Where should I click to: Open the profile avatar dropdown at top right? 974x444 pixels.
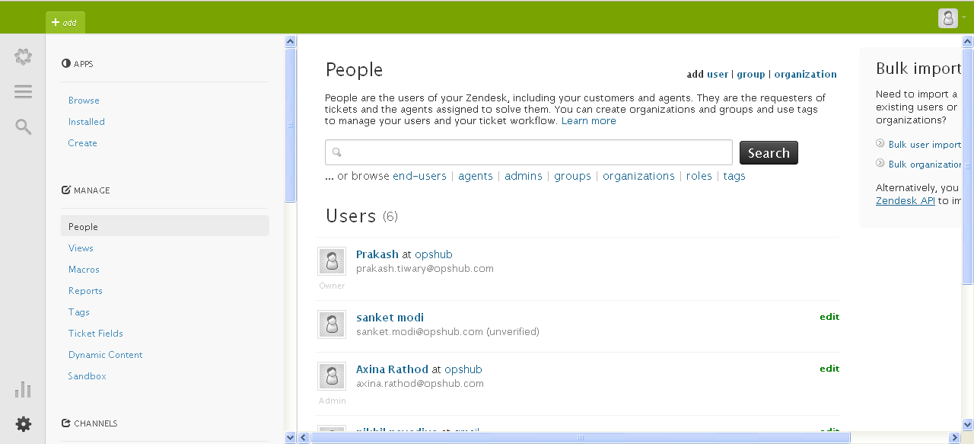pos(949,18)
